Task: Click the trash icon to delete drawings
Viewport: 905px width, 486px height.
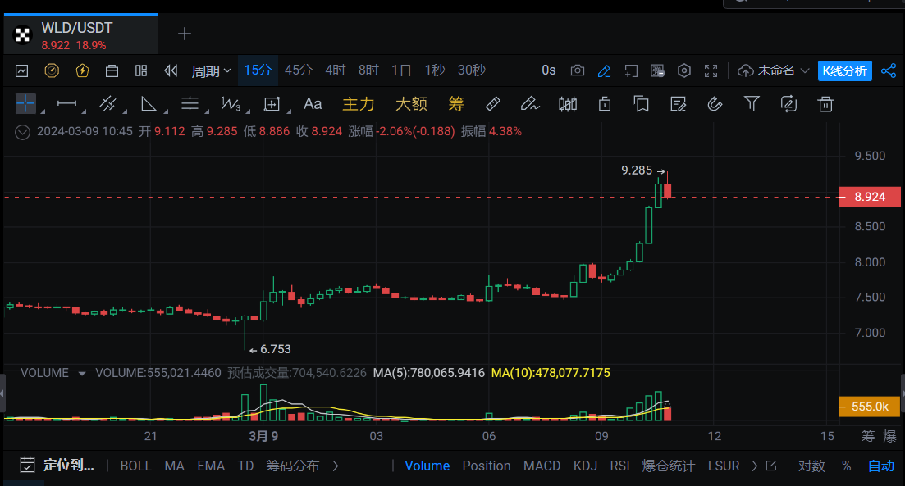Action: [x=825, y=104]
